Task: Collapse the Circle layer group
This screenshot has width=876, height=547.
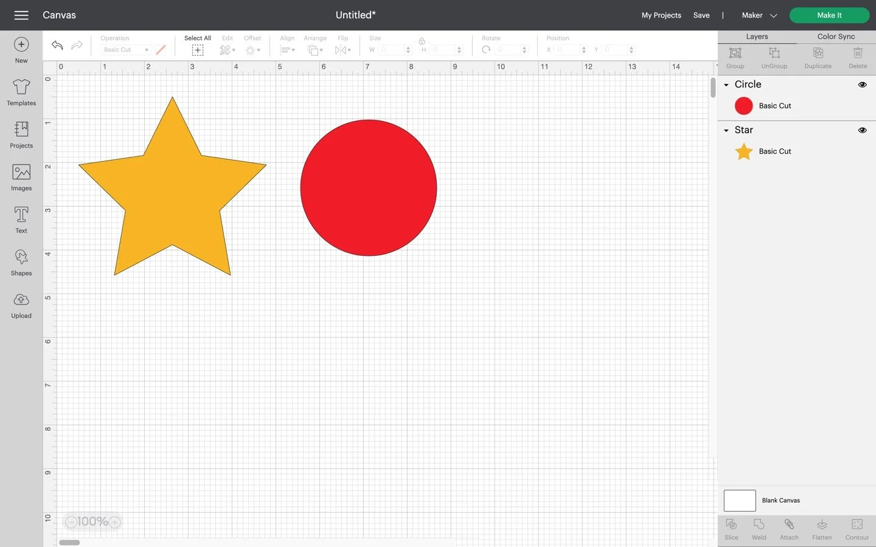Action: (x=726, y=85)
